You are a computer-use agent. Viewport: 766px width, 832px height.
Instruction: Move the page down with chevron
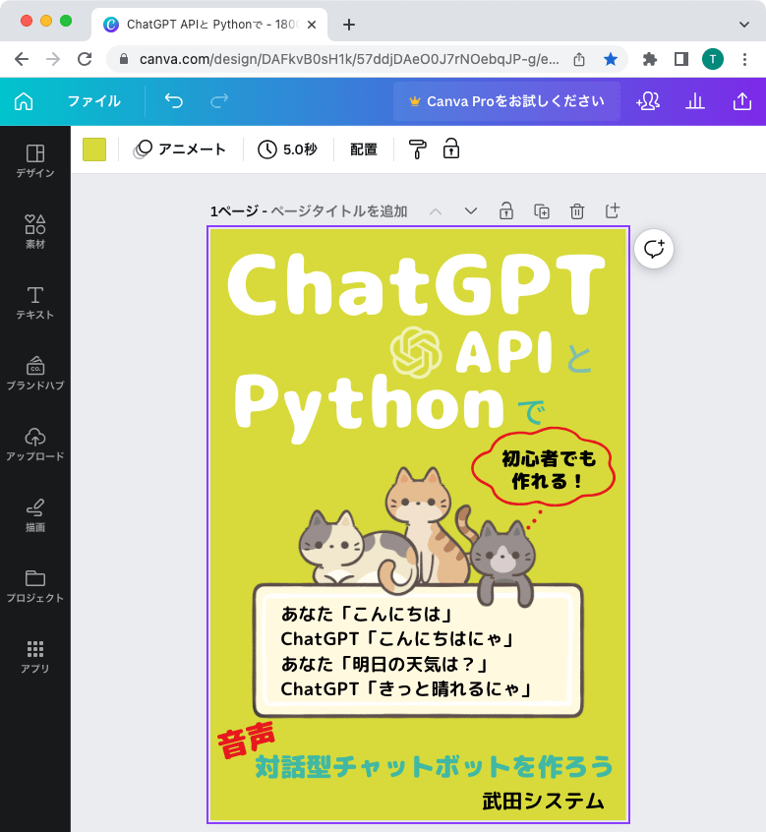(x=471, y=211)
